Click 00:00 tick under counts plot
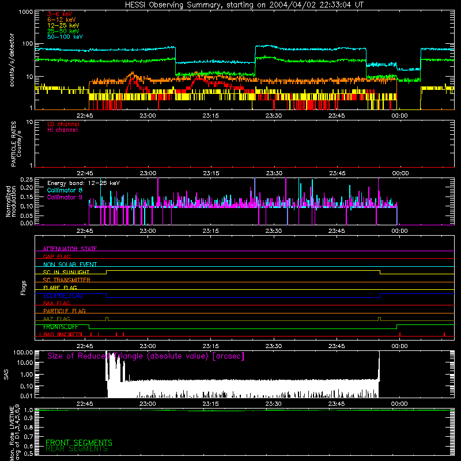Image resolution: width=461 pixels, height=461 pixels. pyautogui.click(x=399, y=116)
